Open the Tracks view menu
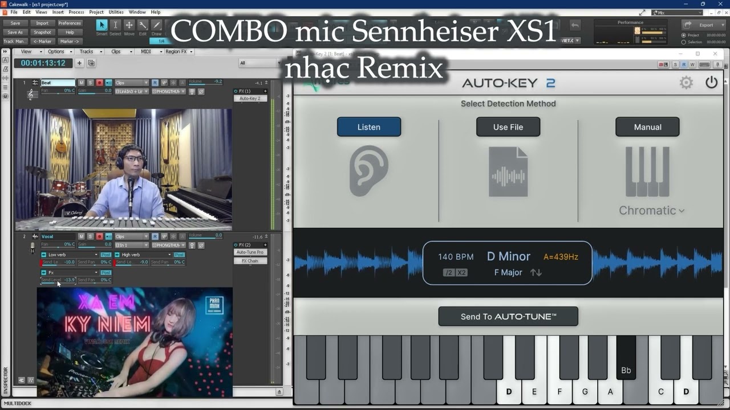The height and width of the screenshot is (410, 730). click(x=88, y=51)
